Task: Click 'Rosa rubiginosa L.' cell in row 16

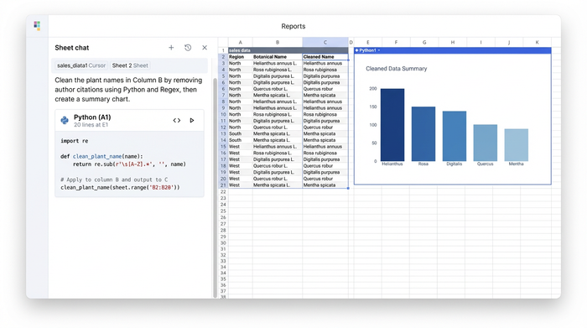Action: (278, 153)
